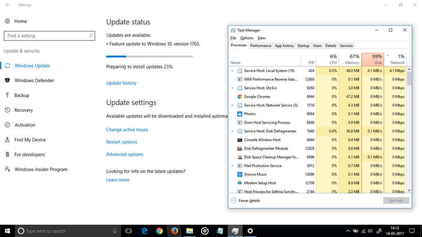Click the End task button
Viewport: 422px width, 237px height.
point(396,200)
